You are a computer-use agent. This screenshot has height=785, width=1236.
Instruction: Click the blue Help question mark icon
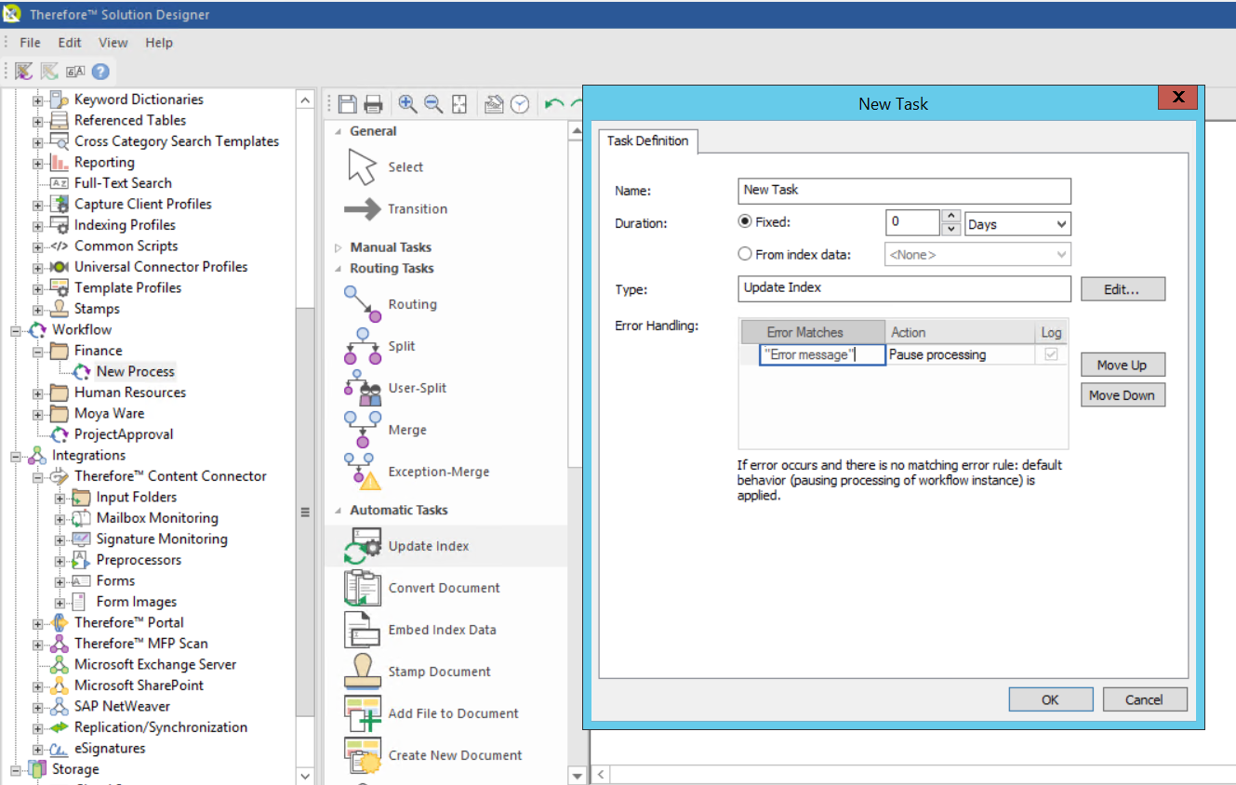point(100,72)
